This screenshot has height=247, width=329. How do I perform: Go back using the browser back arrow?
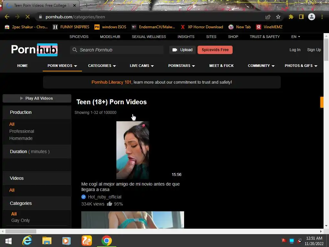[7, 17]
